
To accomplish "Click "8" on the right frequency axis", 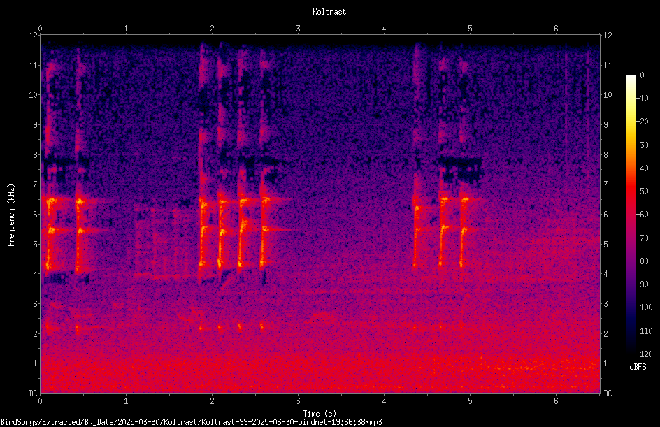I will pyautogui.click(x=605, y=155).
